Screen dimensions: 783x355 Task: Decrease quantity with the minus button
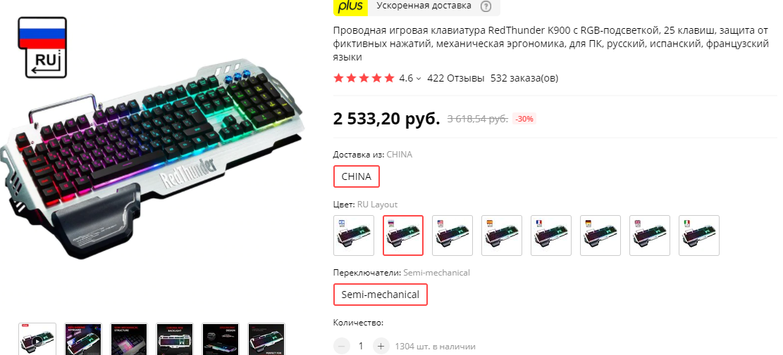pos(342,346)
